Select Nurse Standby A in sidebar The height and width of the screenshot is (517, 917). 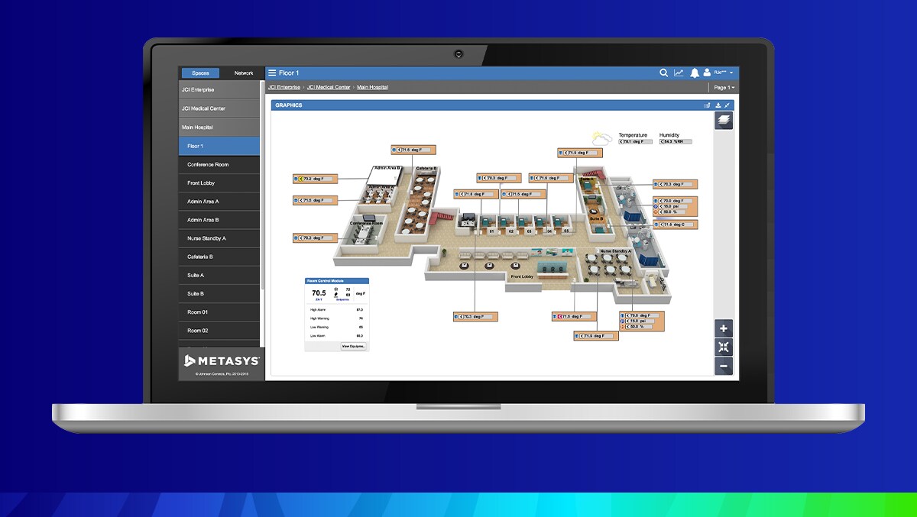click(x=206, y=238)
